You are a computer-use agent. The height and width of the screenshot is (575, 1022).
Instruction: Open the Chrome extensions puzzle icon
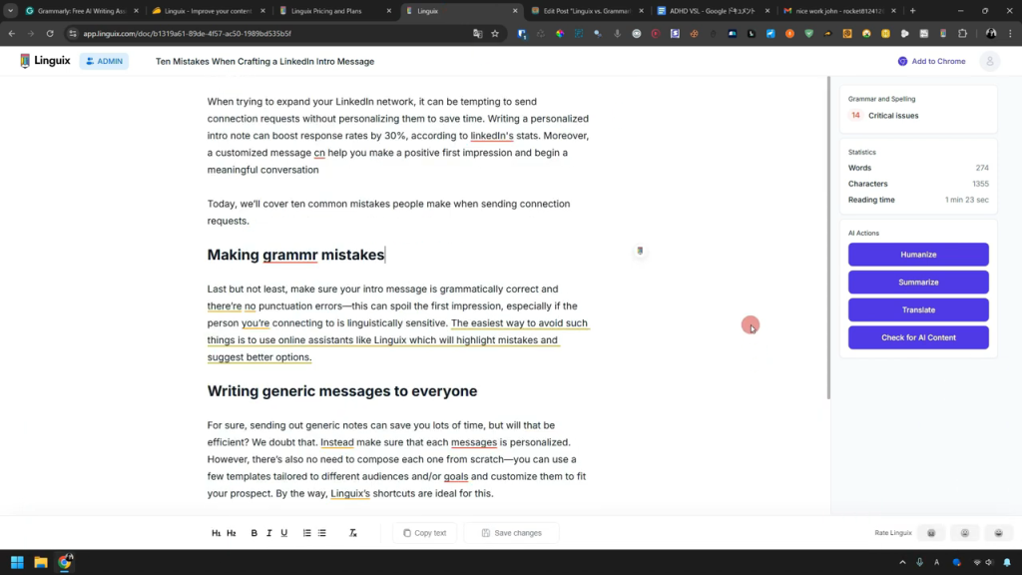[963, 33]
